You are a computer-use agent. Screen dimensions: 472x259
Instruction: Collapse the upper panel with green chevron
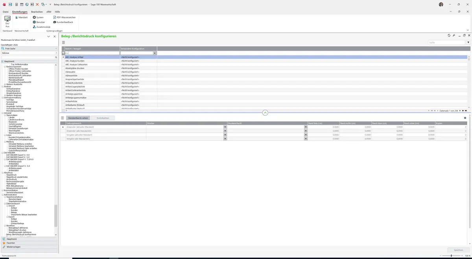click(x=265, y=113)
